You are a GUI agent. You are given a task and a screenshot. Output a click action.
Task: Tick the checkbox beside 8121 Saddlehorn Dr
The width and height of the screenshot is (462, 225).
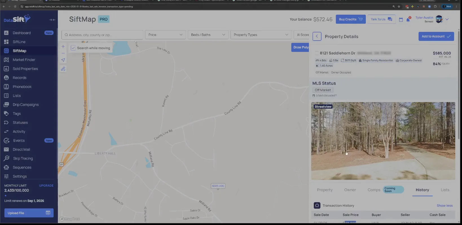tap(317, 53)
